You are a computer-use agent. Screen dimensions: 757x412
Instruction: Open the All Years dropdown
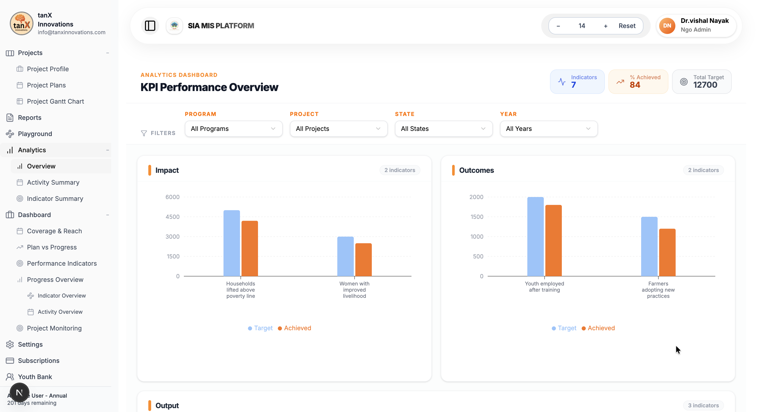549,129
